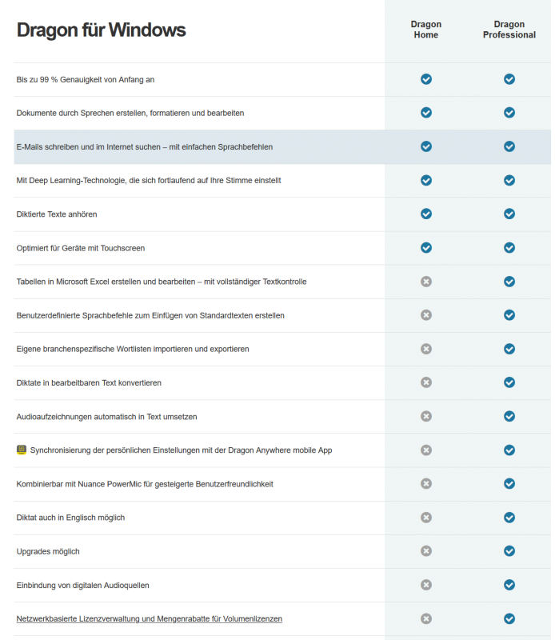Click Dragon Home X icon for Excel Tabellen

coord(426,282)
